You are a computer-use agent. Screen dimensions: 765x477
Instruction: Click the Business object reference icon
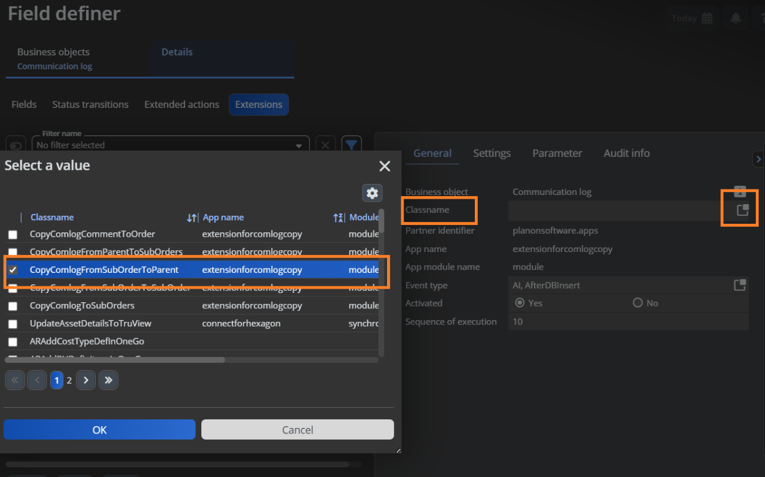[740, 191]
